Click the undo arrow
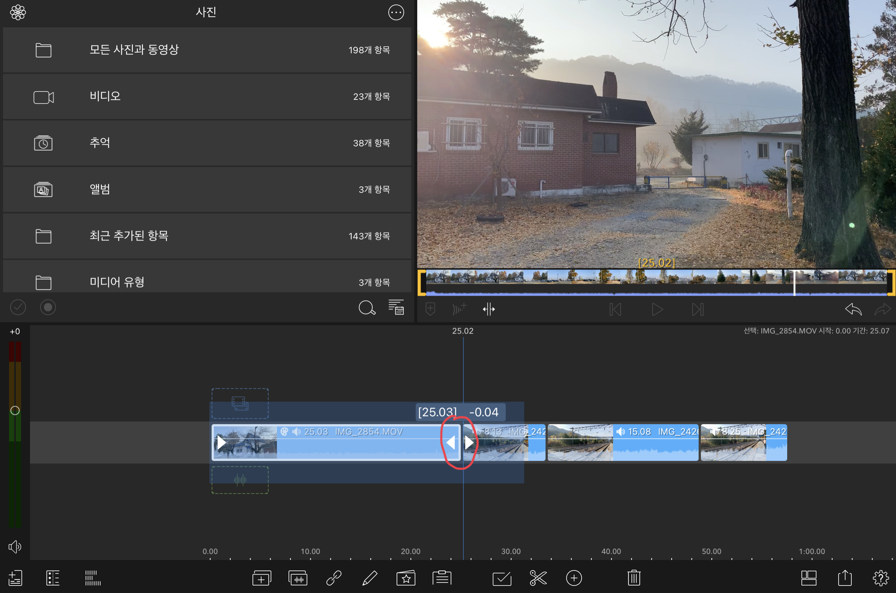Viewport: 896px width, 593px height. (853, 309)
